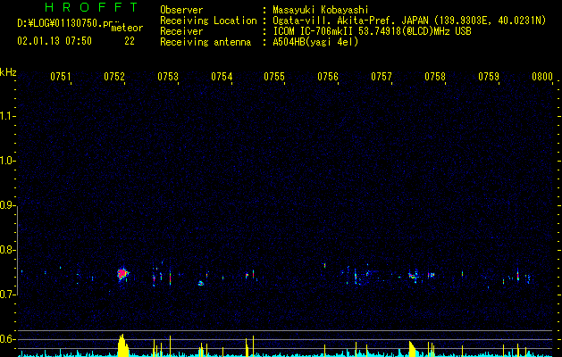Click the 0758 time marker
Image resolution: width=562 pixels, height=357 pixels.
(x=435, y=77)
